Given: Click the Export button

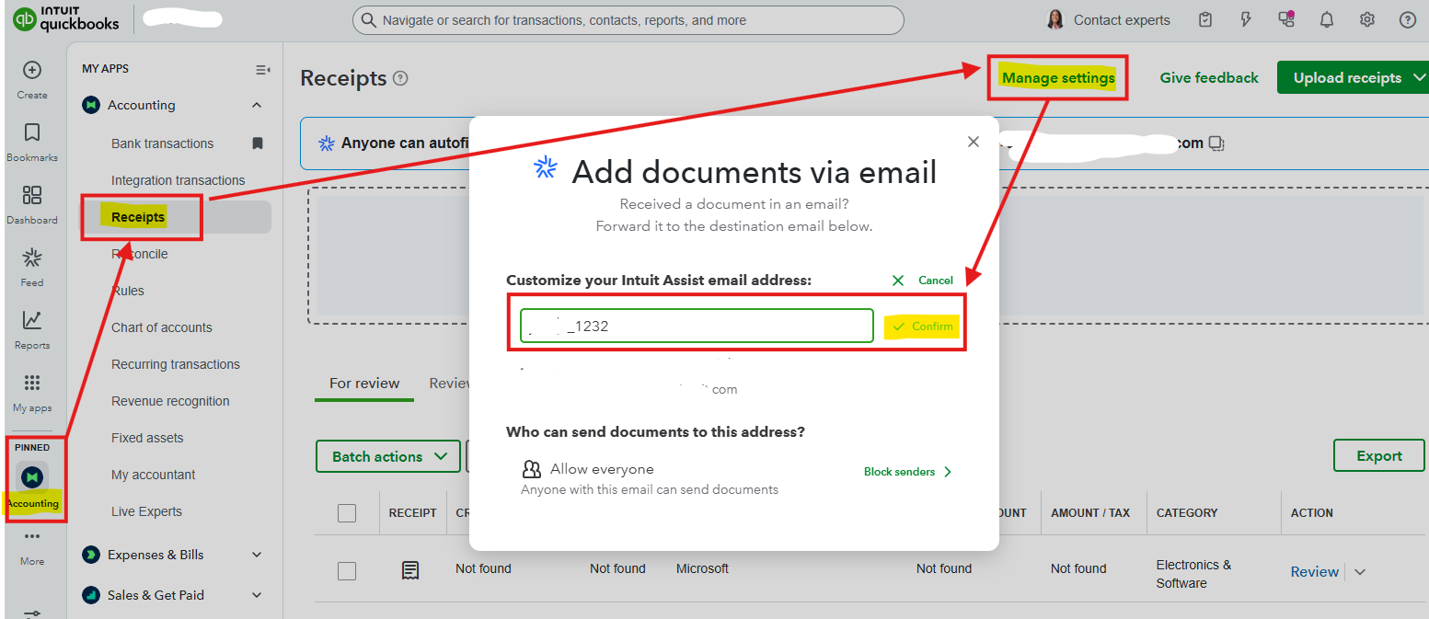Looking at the screenshot, I should (x=1378, y=456).
